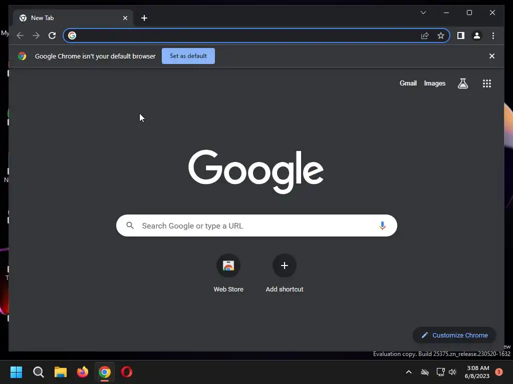Click the magnifier in Google search box
Screen dimensions: 513x384
coord(130,225)
